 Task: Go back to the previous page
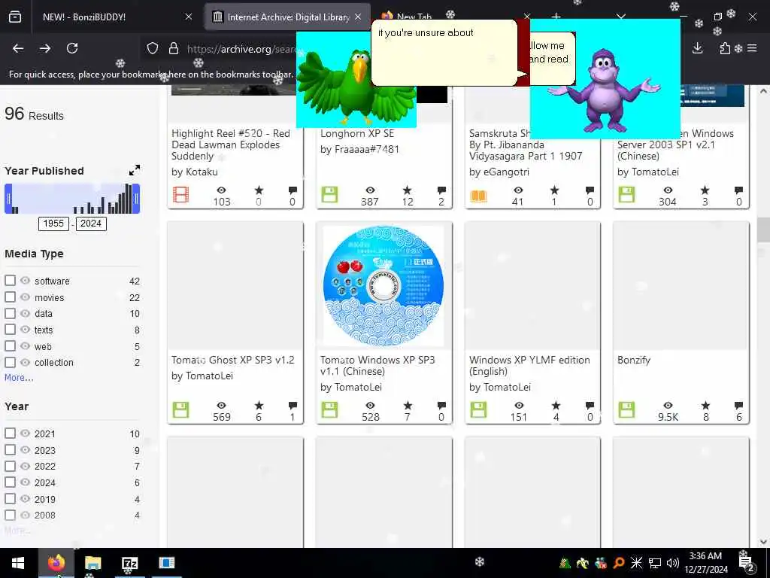tap(18, 48)
